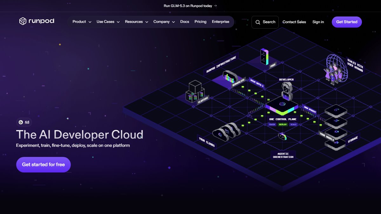Click the Get Started button in header
The image size is (381, 214).
coord(347,22)
